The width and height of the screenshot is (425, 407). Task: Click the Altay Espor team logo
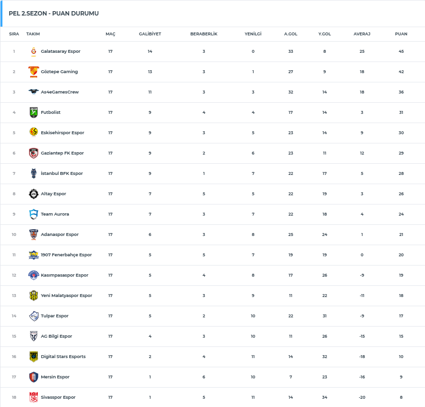pos(33,194)
